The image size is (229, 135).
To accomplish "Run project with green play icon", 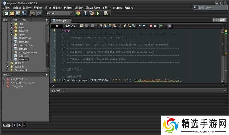I will [x=98, y=13].
